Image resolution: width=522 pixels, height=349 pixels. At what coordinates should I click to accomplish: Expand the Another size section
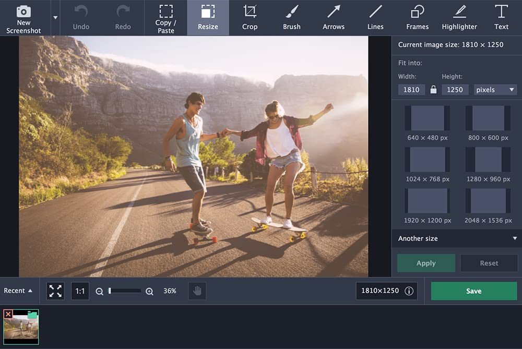click(457, 238)
